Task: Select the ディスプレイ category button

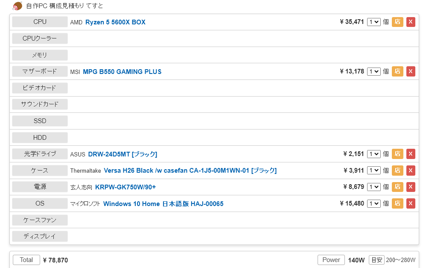Action: [40, 236]
